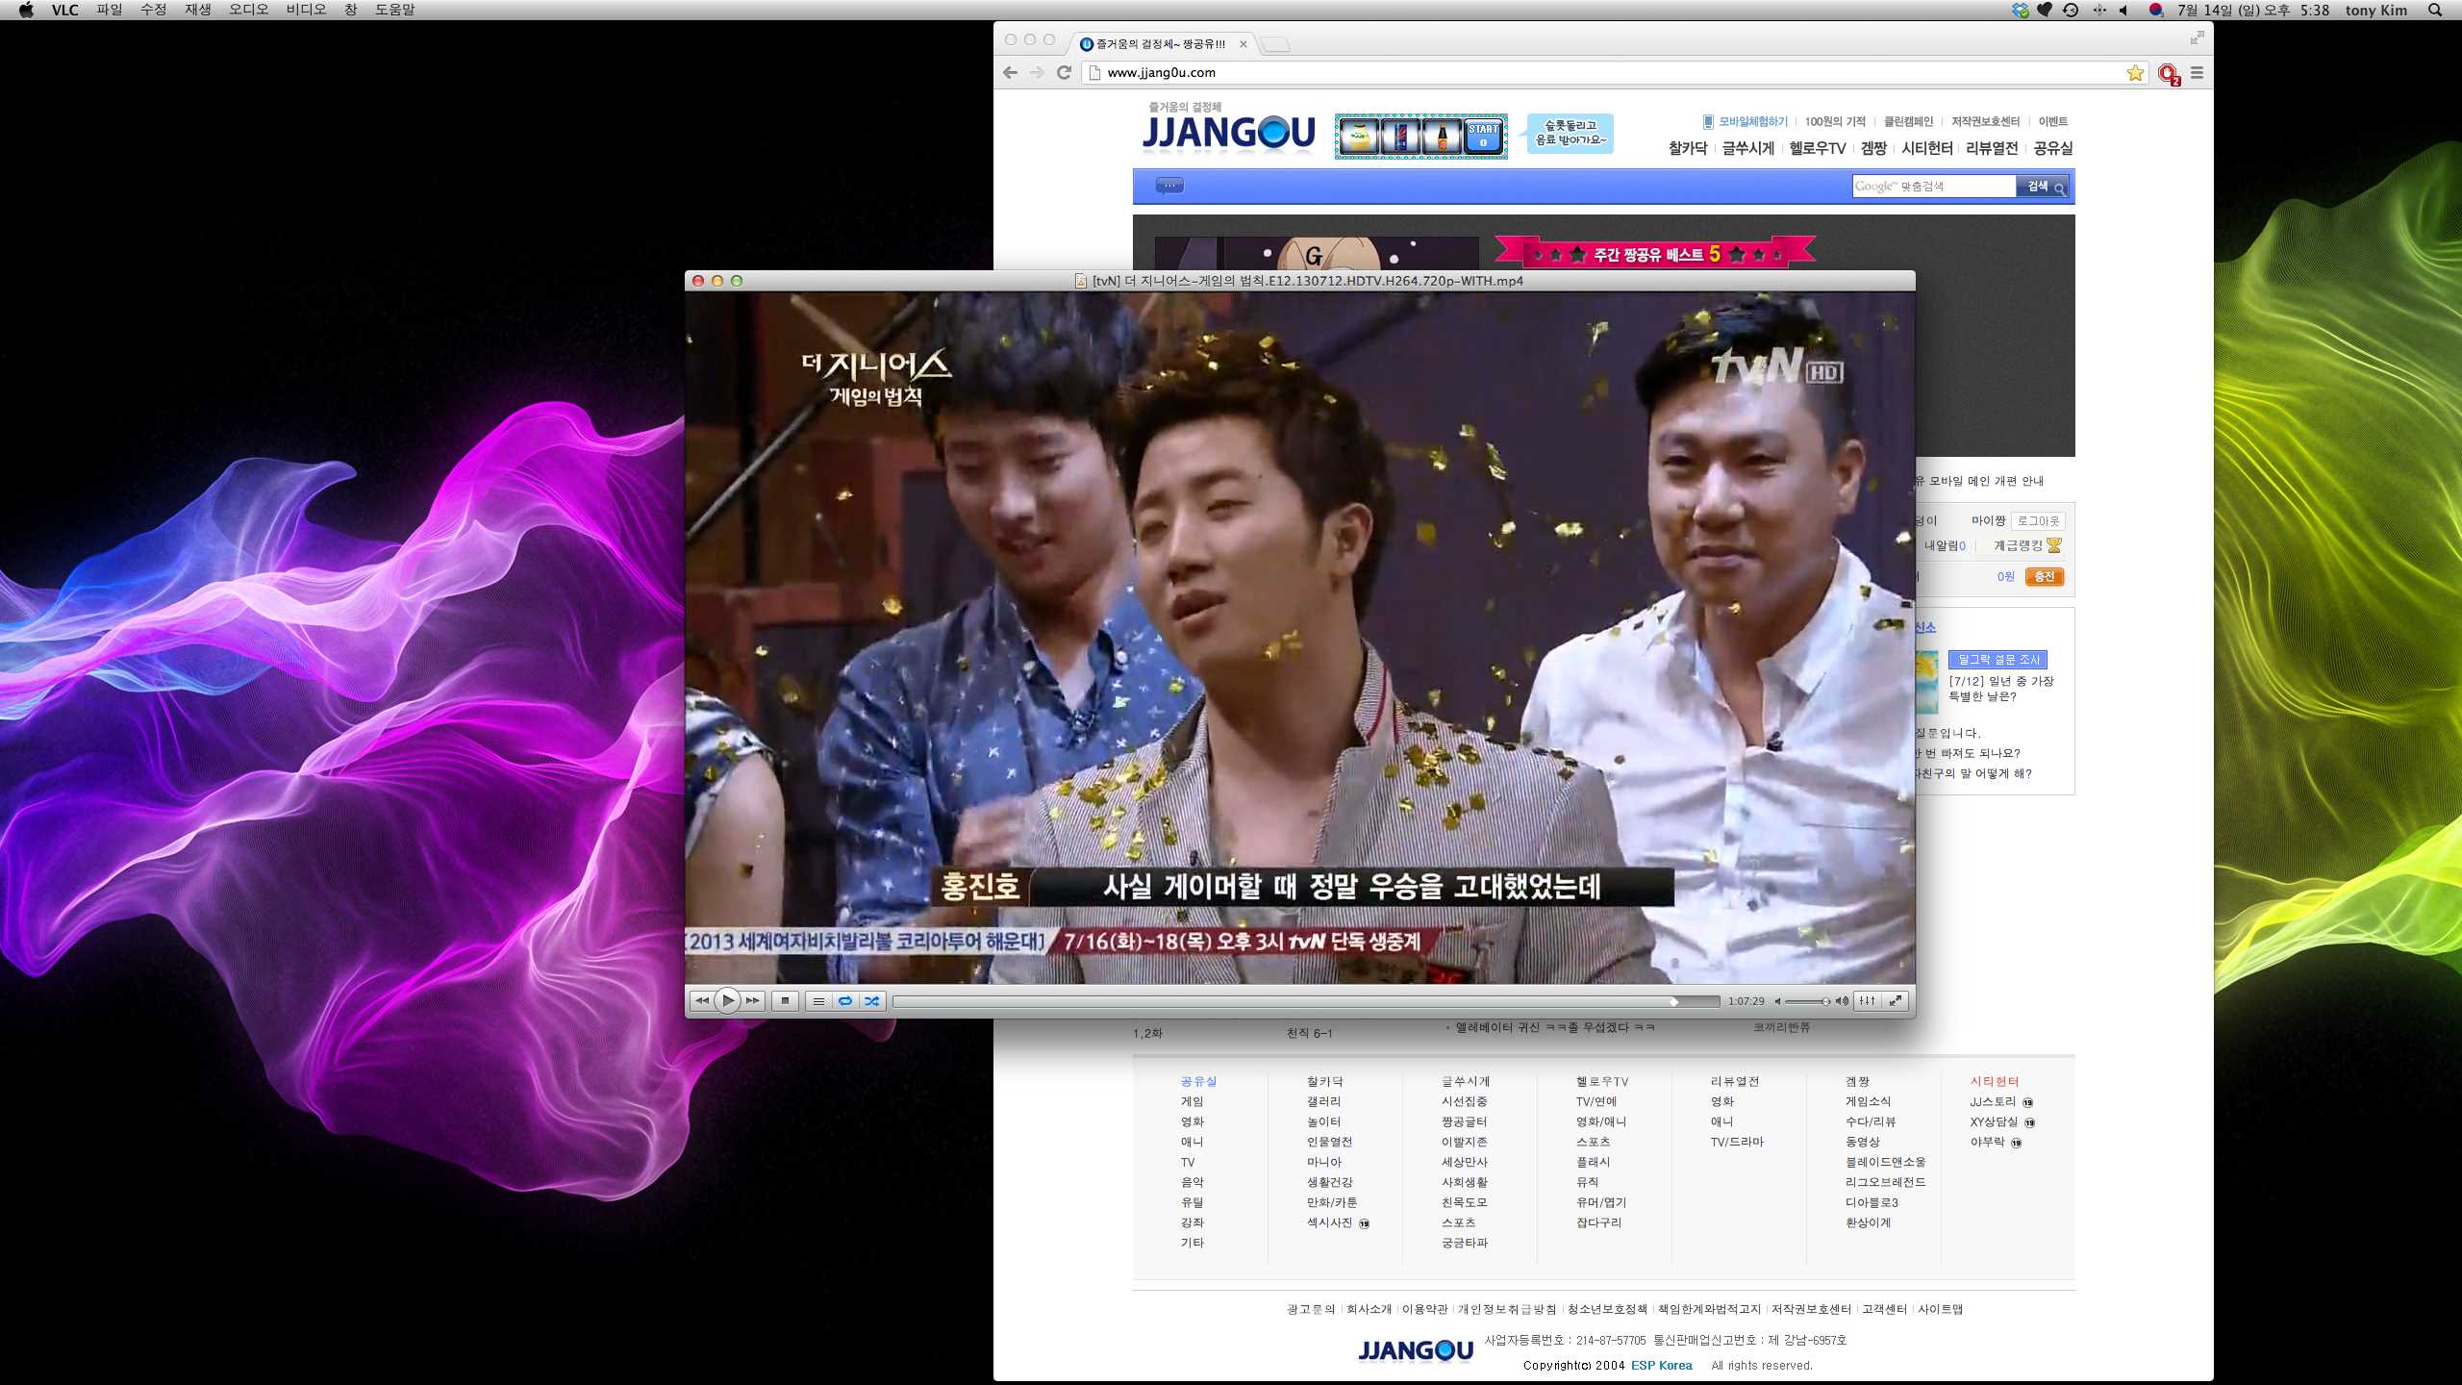
Task: Click the browser address bar
Action: [x=1616, y=72]
